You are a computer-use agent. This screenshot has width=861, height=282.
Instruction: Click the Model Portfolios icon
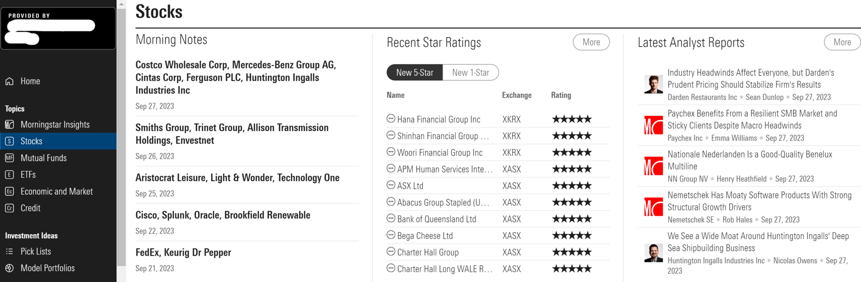click(9, 268)
